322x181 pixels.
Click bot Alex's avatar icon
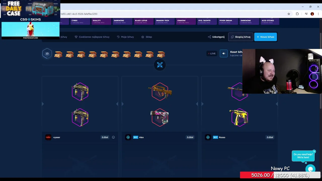(128, 137)
